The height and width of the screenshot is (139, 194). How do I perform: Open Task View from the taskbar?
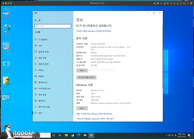(x=60, y=135)
